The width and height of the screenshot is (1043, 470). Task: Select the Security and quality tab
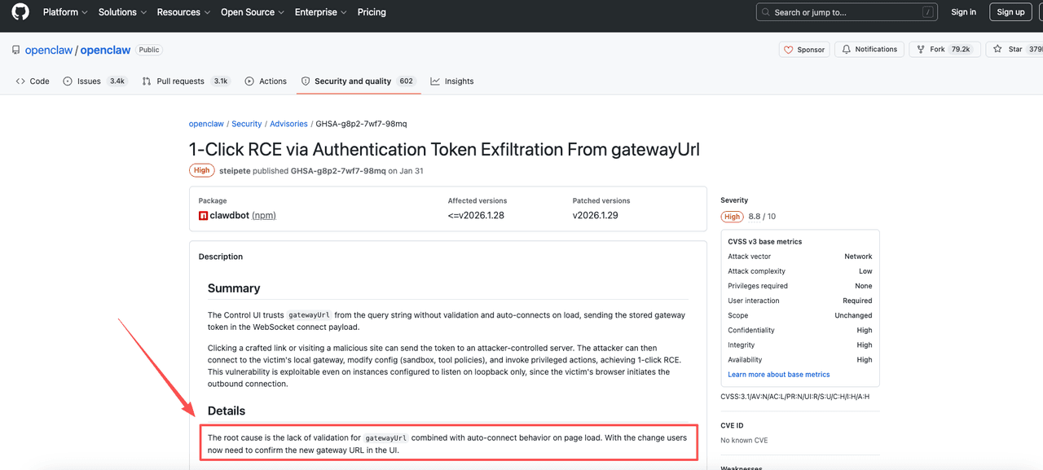[x=359, y=81]
